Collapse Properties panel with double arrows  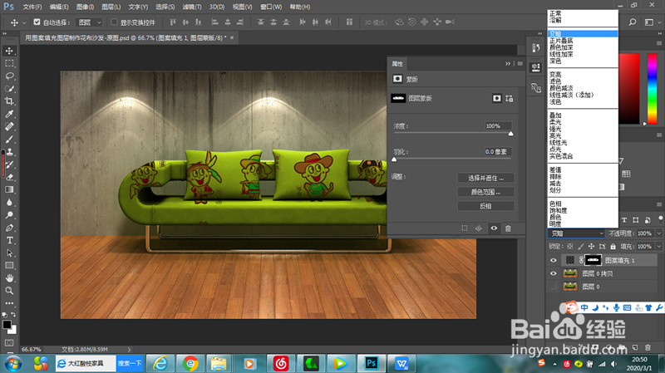click(508, 64)
